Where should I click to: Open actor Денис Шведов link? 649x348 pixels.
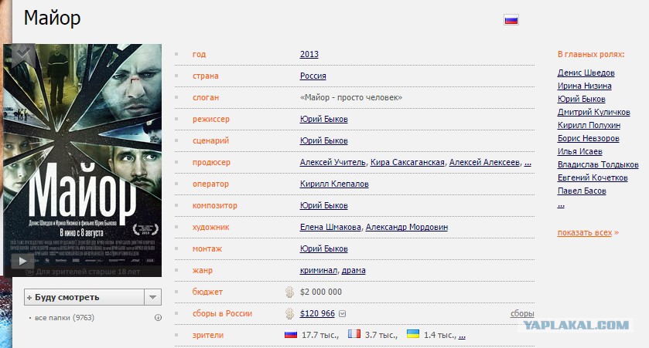tap(586, 73)
